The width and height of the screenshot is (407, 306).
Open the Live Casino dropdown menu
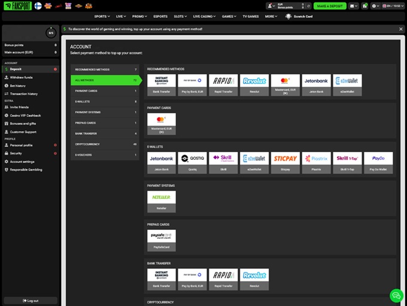(x=205, y=16)
